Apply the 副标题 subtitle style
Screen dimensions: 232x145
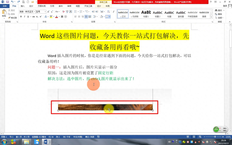pyautogui.click(x=181, y=14)
